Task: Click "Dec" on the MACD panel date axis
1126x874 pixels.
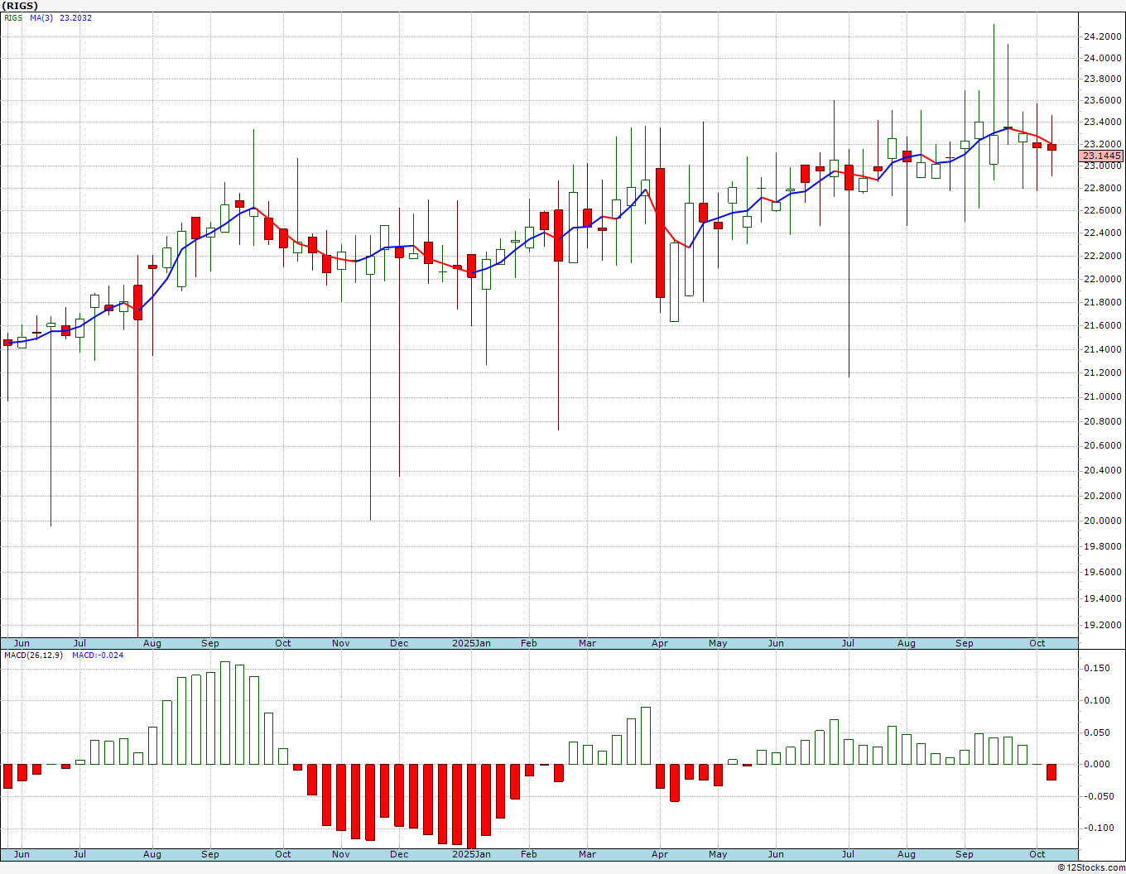Action: tap(399, 854)
